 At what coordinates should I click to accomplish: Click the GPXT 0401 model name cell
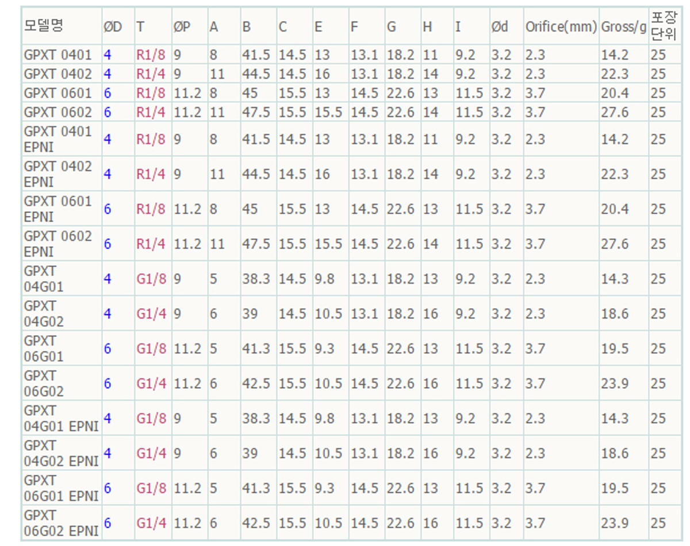[x=57, y=55]
